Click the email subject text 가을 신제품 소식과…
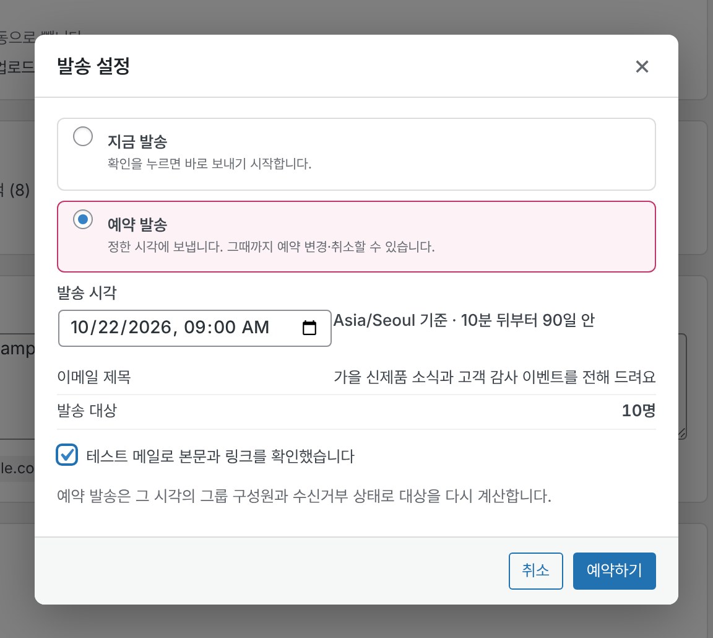 495,377
